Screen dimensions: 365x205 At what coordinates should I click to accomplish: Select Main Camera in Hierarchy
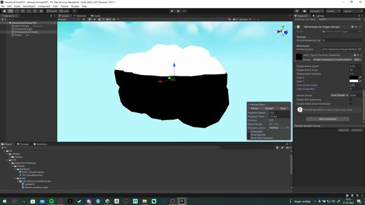[22, 26]
